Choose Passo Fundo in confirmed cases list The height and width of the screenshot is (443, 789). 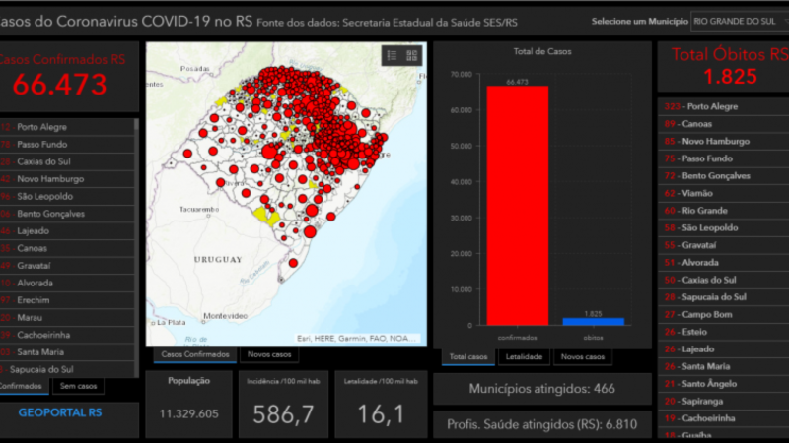click(x=67, y=145)
